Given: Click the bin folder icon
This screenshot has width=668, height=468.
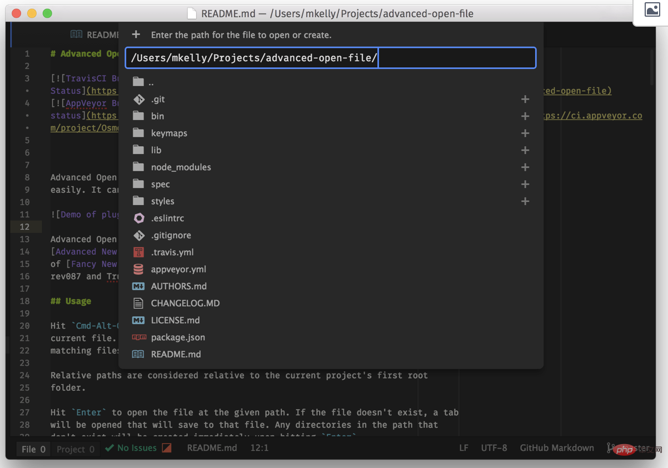Looking at the screenshot, I should point(138,116).
